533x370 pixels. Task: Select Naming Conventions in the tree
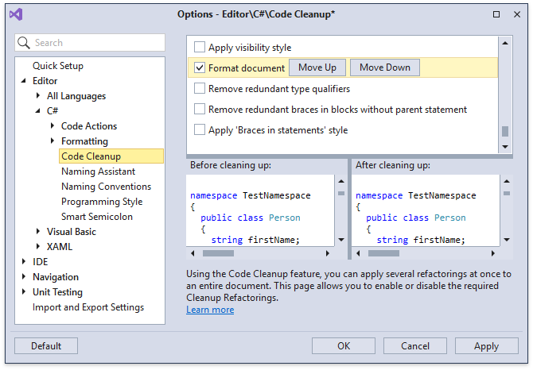coord(106,187)
